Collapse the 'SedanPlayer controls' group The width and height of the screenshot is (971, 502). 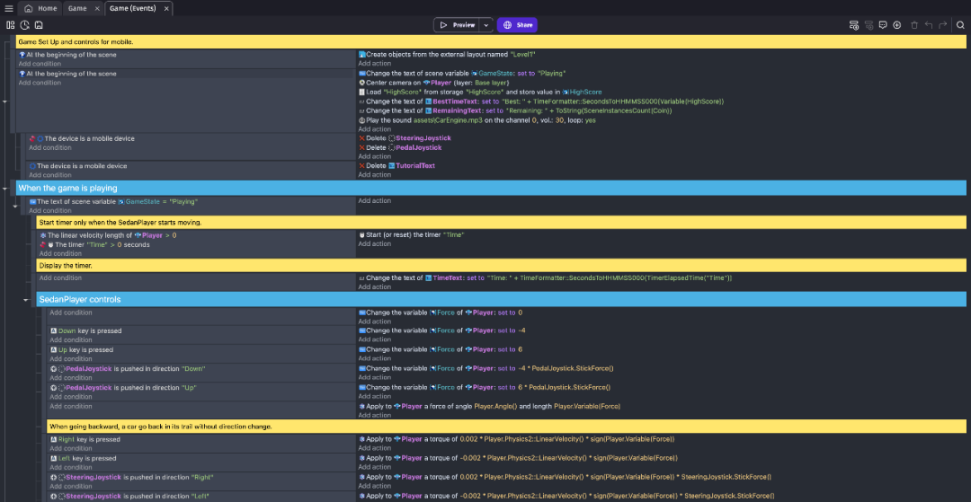26,300
